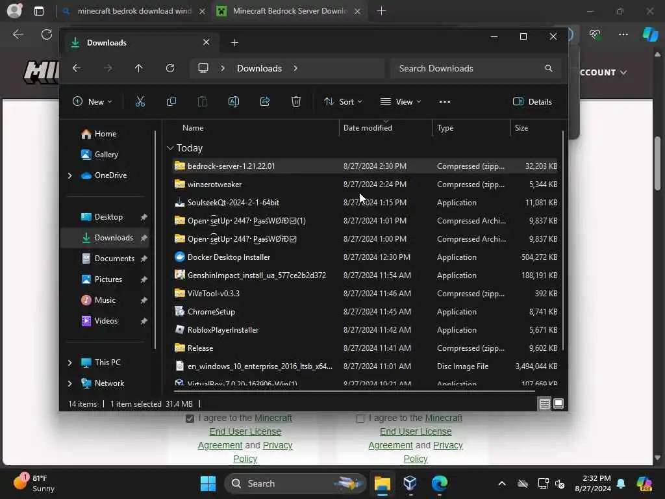
Task: Click the Cut scissors icon in toolbar
Action: [140, 102]
